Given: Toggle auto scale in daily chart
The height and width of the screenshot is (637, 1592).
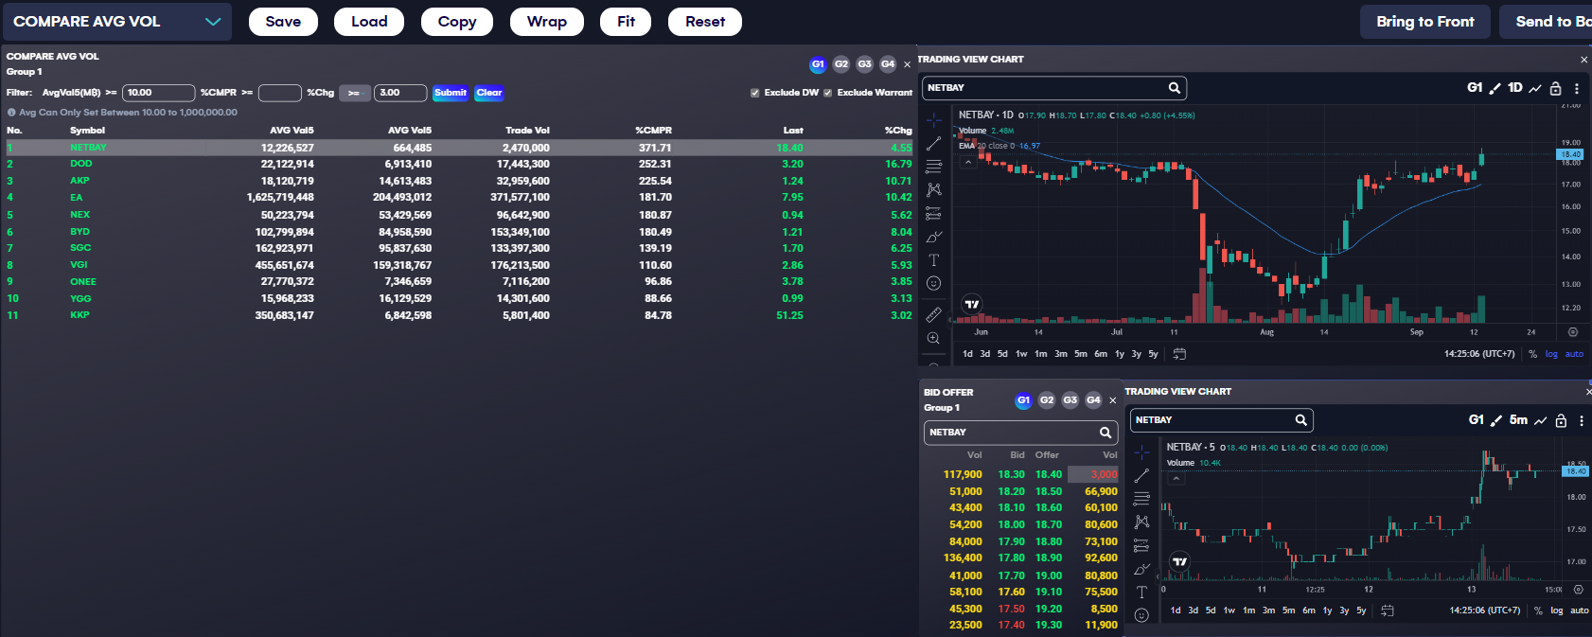Looking at the screenshot, I should [x=1574, y=354].
